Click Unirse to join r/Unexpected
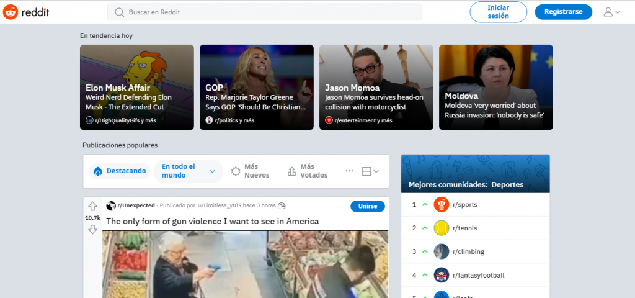The height and width of the screenshot is (298, 635). pos(368,206)
